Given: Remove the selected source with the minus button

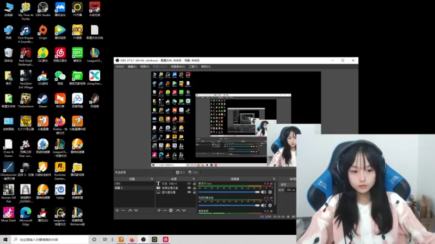Looking at the screenshot, I should point(165,210).
